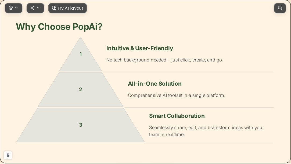Click the Why Choose PopAi? title
The image size is (291, 164).
(x=59, y=27)
